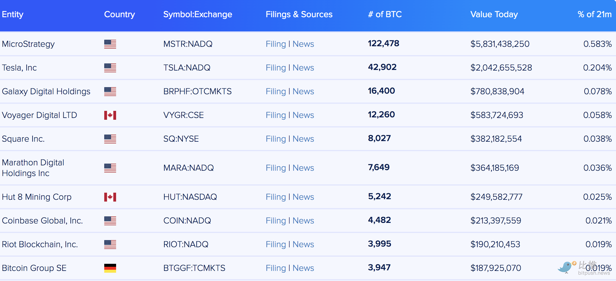Open Marathon Digital Holdings News link
Screen dimensions: 616x281
[303, 168]
